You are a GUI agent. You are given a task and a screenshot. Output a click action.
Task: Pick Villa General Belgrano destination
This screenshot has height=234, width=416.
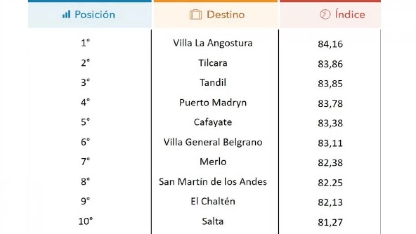[x=213, y=142]
